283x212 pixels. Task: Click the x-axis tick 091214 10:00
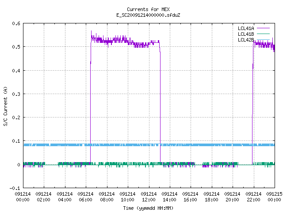pyautogui.click(x=128, y=197)
